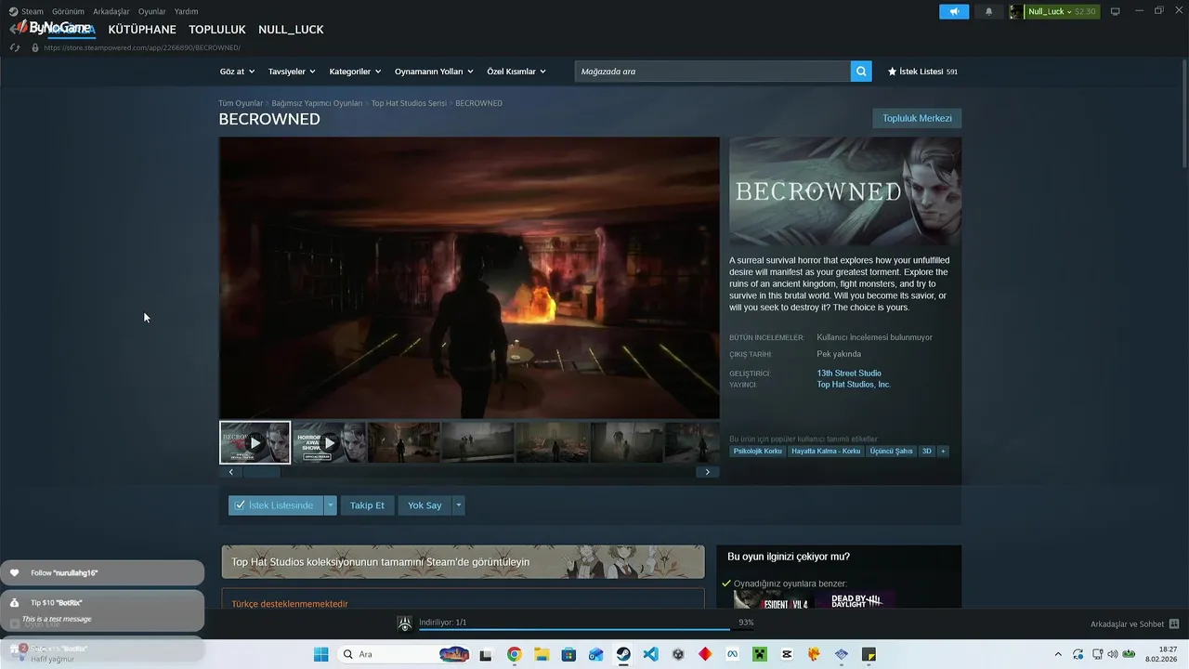Click the magnifier search button
Screen dimensions: 1189x669
point(861,71)
